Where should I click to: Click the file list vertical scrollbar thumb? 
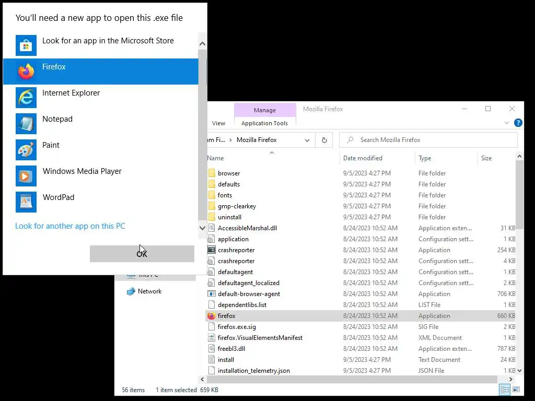519,195
